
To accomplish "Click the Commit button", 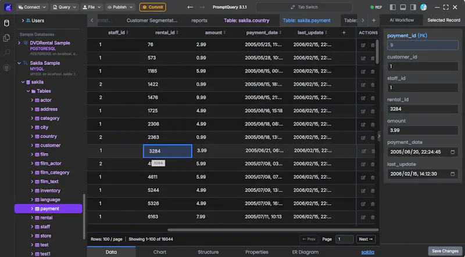I will 153,7.
